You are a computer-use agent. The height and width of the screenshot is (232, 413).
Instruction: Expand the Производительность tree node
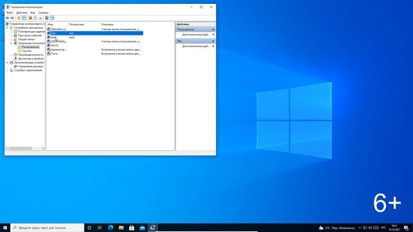pos(12,55)
